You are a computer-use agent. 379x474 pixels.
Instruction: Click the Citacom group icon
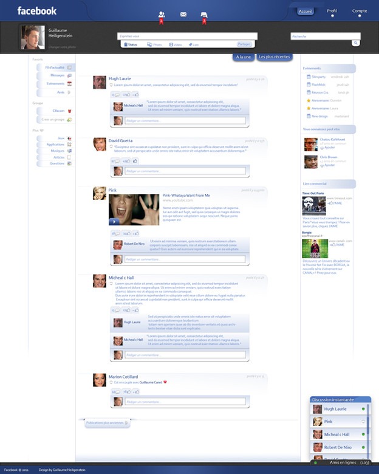[x=69, y=111]
